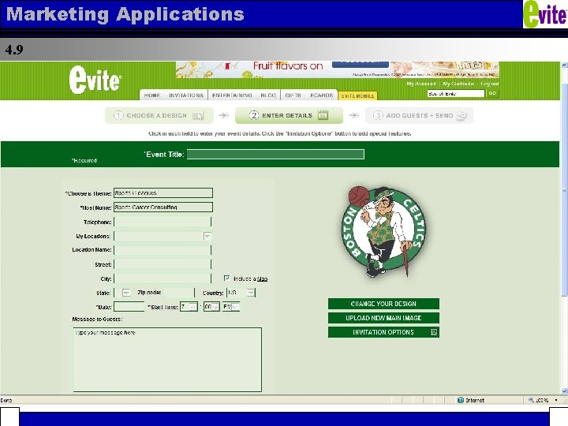Click Upload New Main Image button
Image resolution: width=568 pixels, height=426 pixels.
point(383,318)
